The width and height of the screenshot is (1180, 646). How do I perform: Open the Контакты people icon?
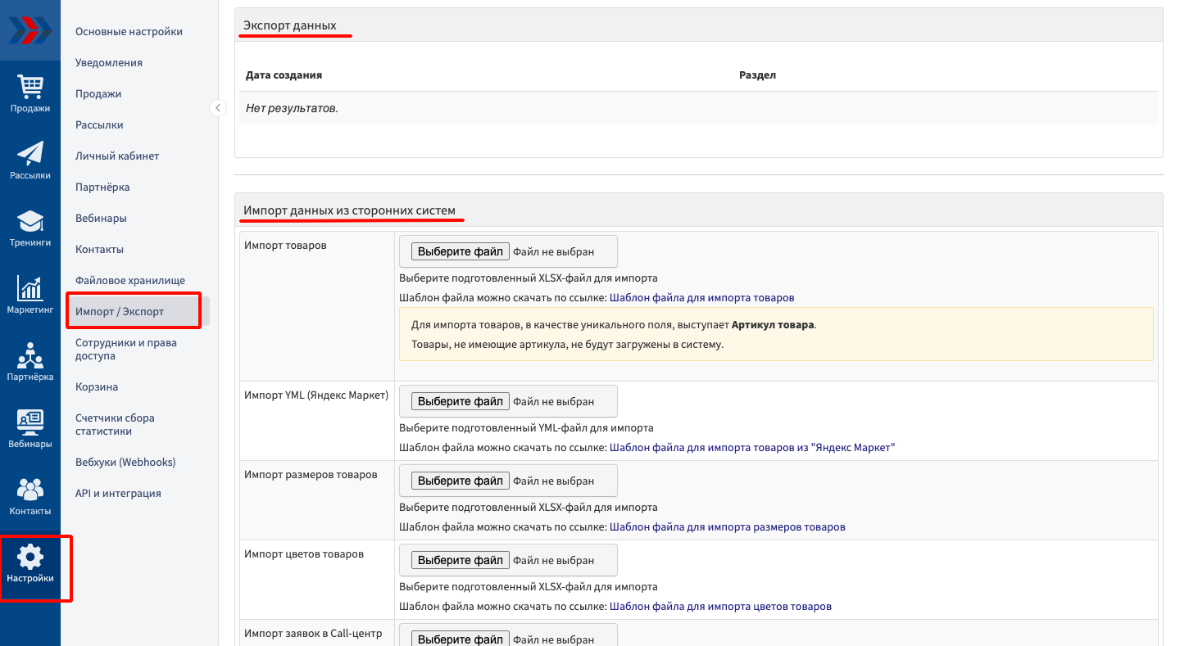[30, 490]
